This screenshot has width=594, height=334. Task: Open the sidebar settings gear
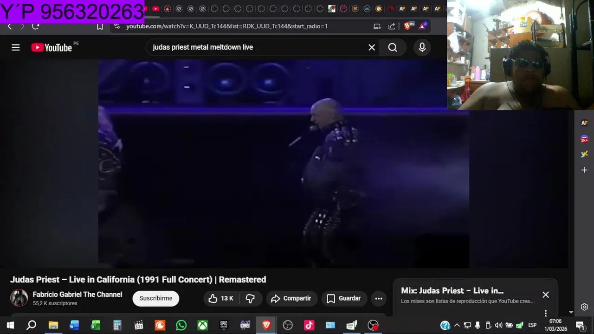click(x=584, y=307)
